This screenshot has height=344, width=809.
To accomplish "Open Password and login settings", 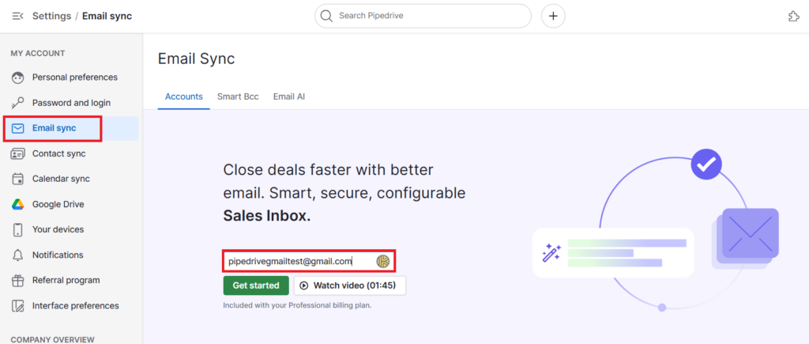I will [70, 103].
